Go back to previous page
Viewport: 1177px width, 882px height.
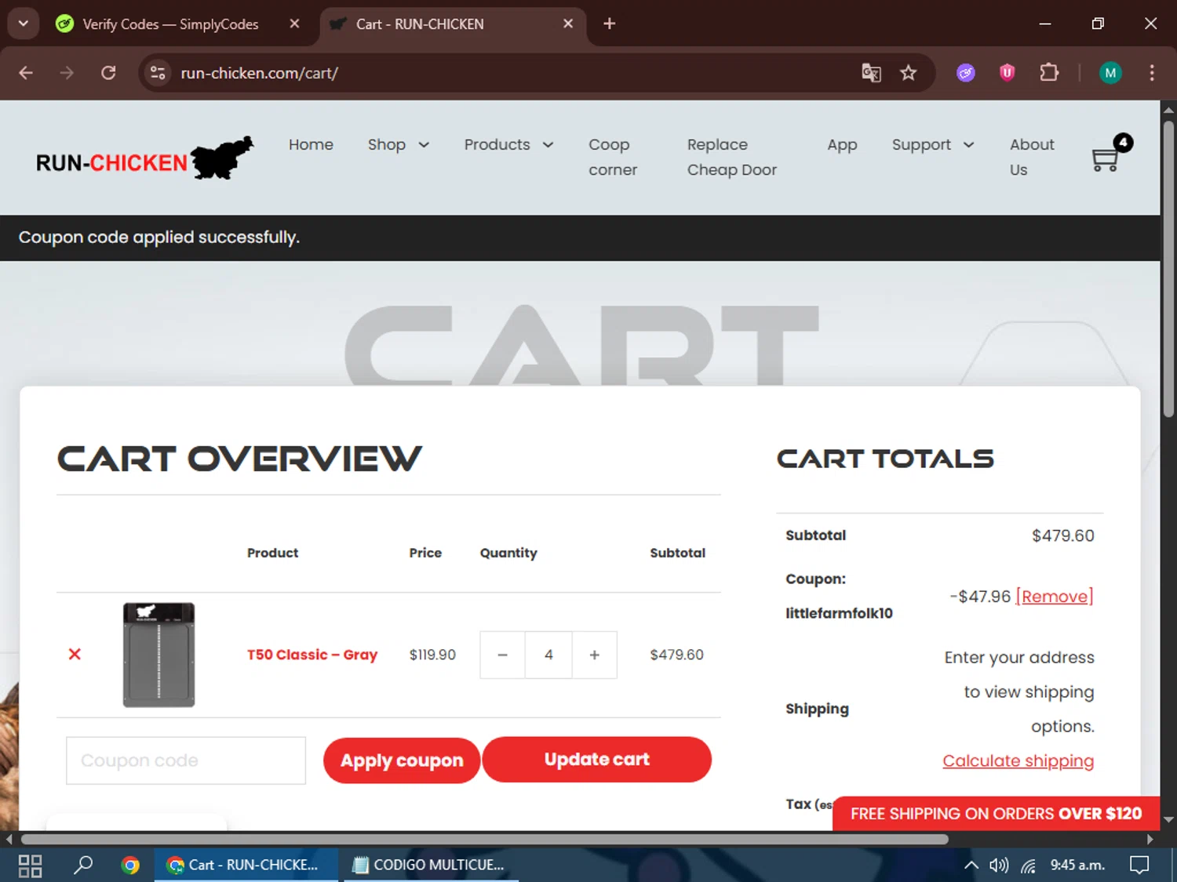(x=26, y=73)
